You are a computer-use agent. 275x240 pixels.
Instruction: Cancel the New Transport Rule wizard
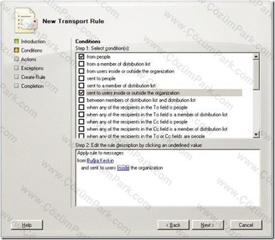[x=246, y=225]
